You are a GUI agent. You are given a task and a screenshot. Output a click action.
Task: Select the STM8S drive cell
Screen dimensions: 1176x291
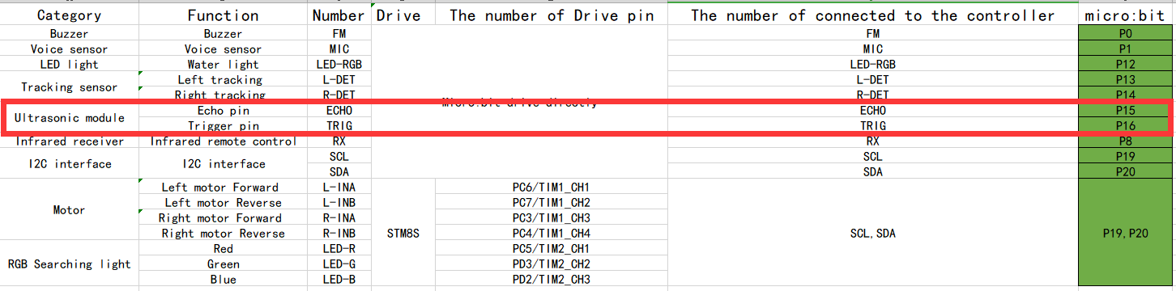403,234
